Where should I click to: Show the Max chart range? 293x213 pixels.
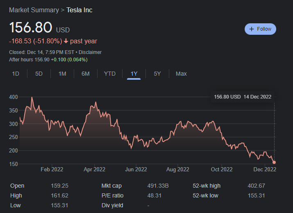pos(181,74)
